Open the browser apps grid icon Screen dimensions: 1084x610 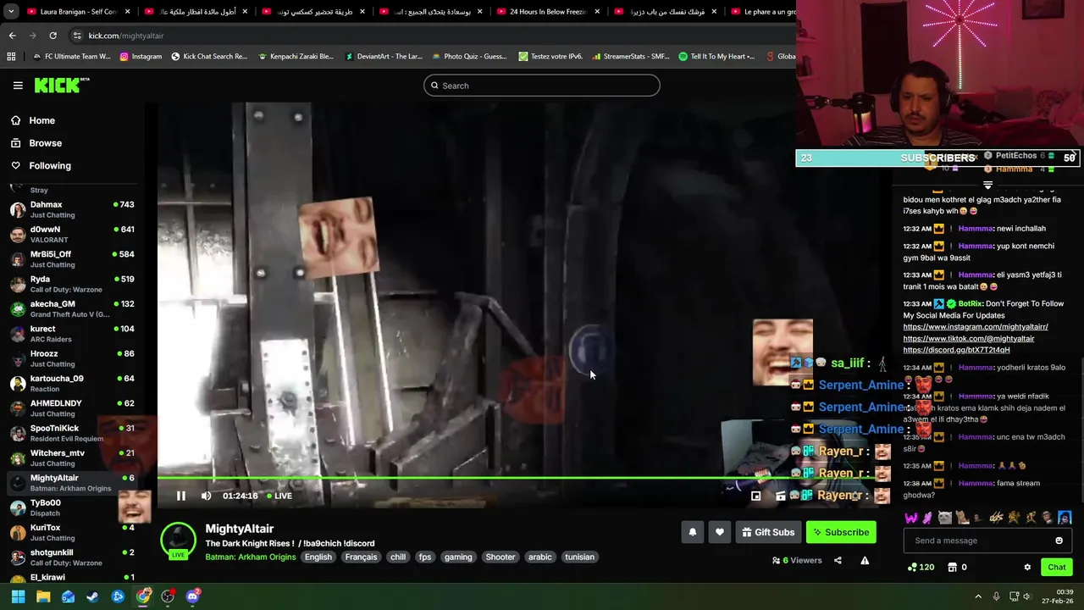[11, 57]
